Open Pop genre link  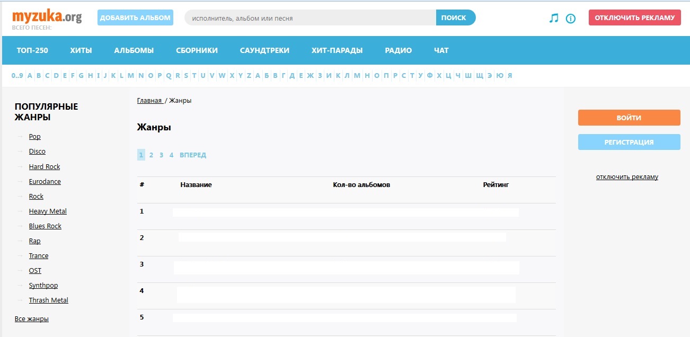coord(34,137)
